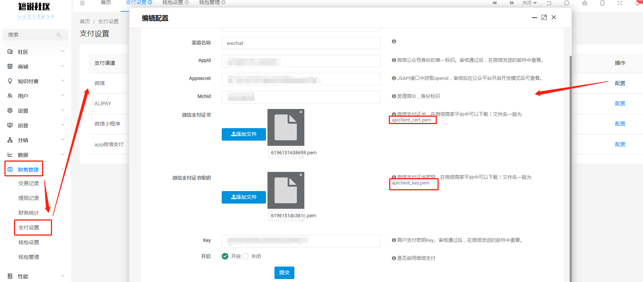Click 添加文件 for 微信支付证书
Viewport: 643px width, 282px height.
tap(244, 134)
